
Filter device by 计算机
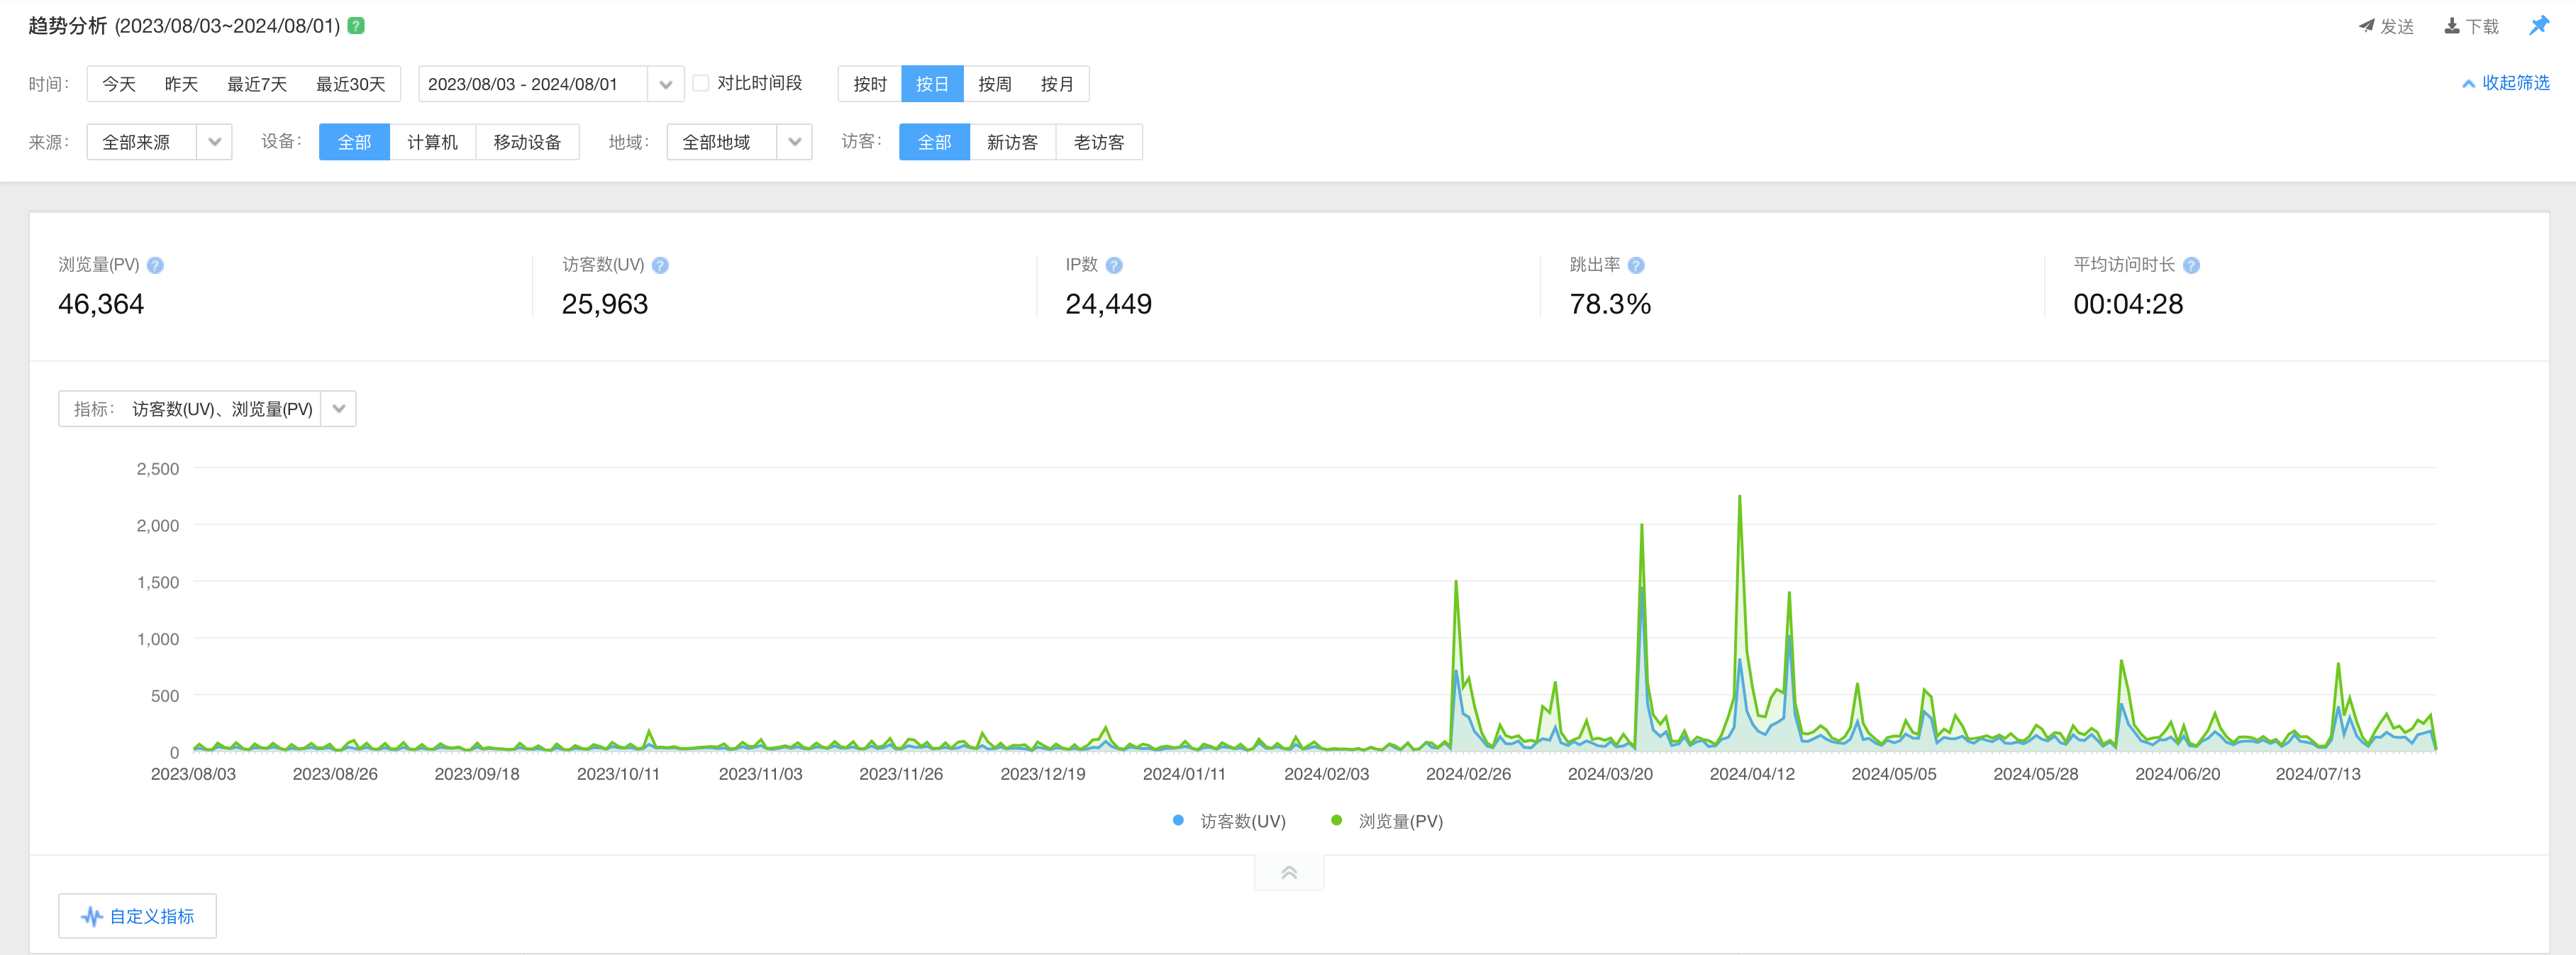coord(433,142)
